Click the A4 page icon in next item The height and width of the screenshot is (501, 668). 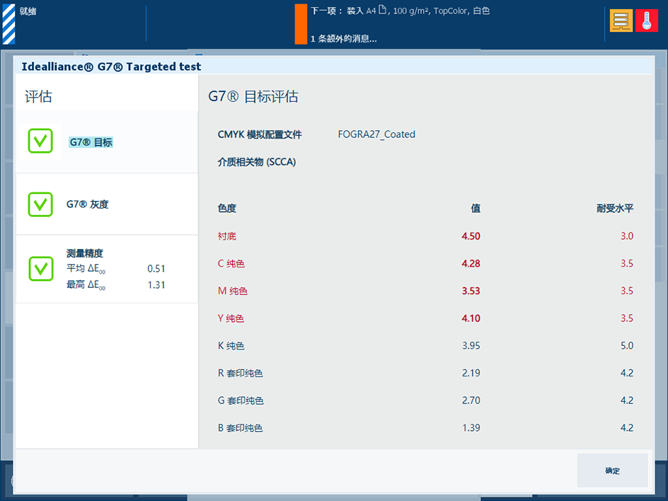coord(382,10)
